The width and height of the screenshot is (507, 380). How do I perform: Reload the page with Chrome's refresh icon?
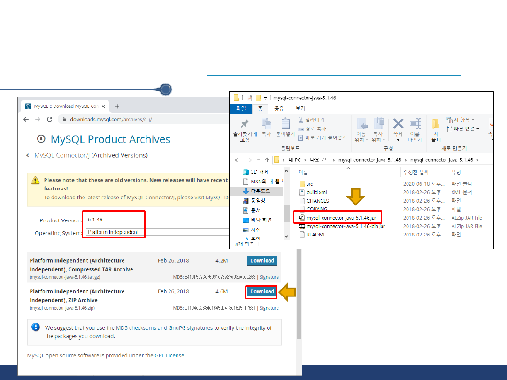click(49, 119)
